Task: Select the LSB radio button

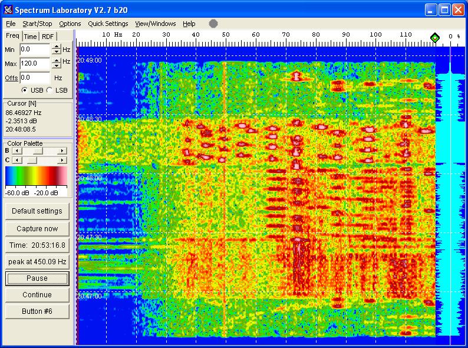Action: 50,90
